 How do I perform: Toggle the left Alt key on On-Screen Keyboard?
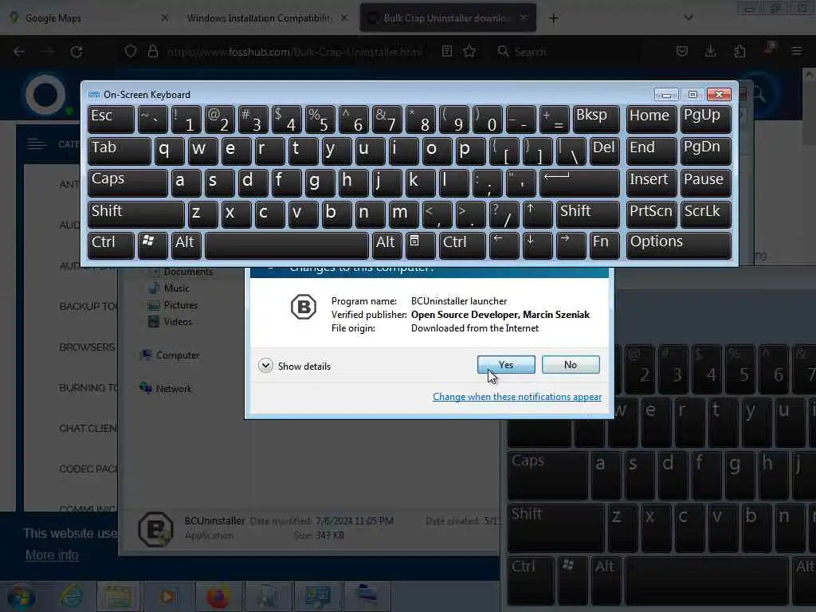pos(186,245)
